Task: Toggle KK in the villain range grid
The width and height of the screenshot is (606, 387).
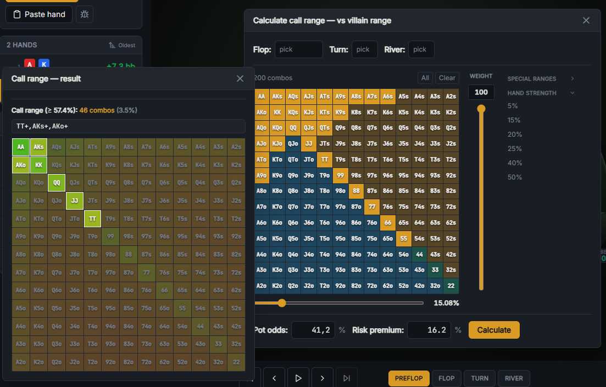Action: (x=277, y=113)
